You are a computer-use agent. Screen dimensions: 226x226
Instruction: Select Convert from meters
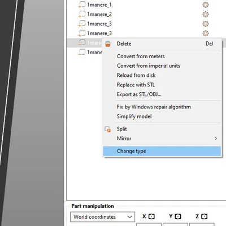[x=162, y=56]
